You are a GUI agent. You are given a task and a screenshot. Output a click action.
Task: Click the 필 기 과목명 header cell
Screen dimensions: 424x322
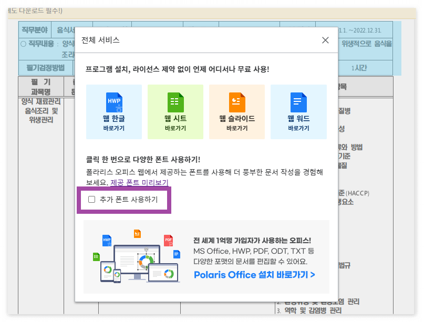click(x=41, y=87)
